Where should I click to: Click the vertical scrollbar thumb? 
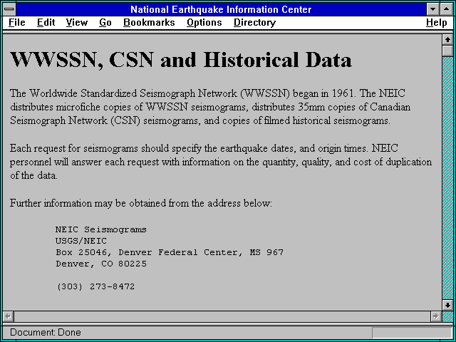click(447, 51)
